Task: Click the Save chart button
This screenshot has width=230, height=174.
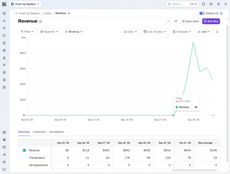Action: pos(190,21)
